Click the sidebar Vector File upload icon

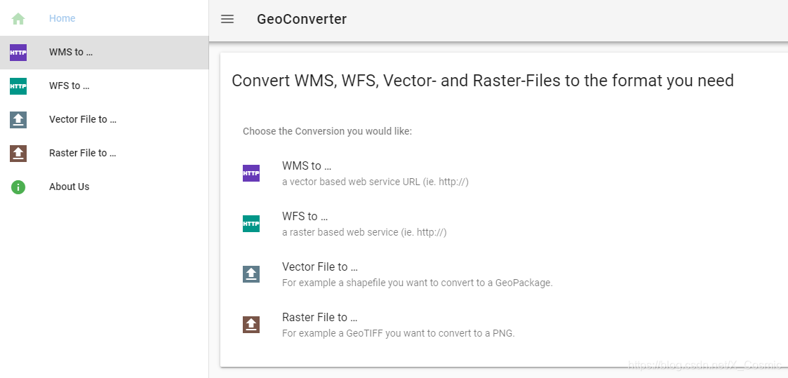(18, 119)
